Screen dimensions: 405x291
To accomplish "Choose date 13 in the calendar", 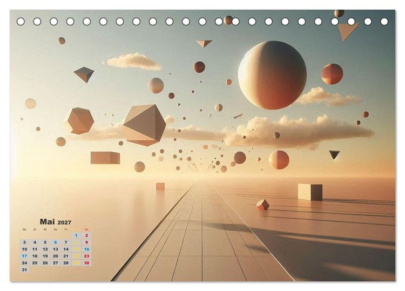I will pos(56,249).
